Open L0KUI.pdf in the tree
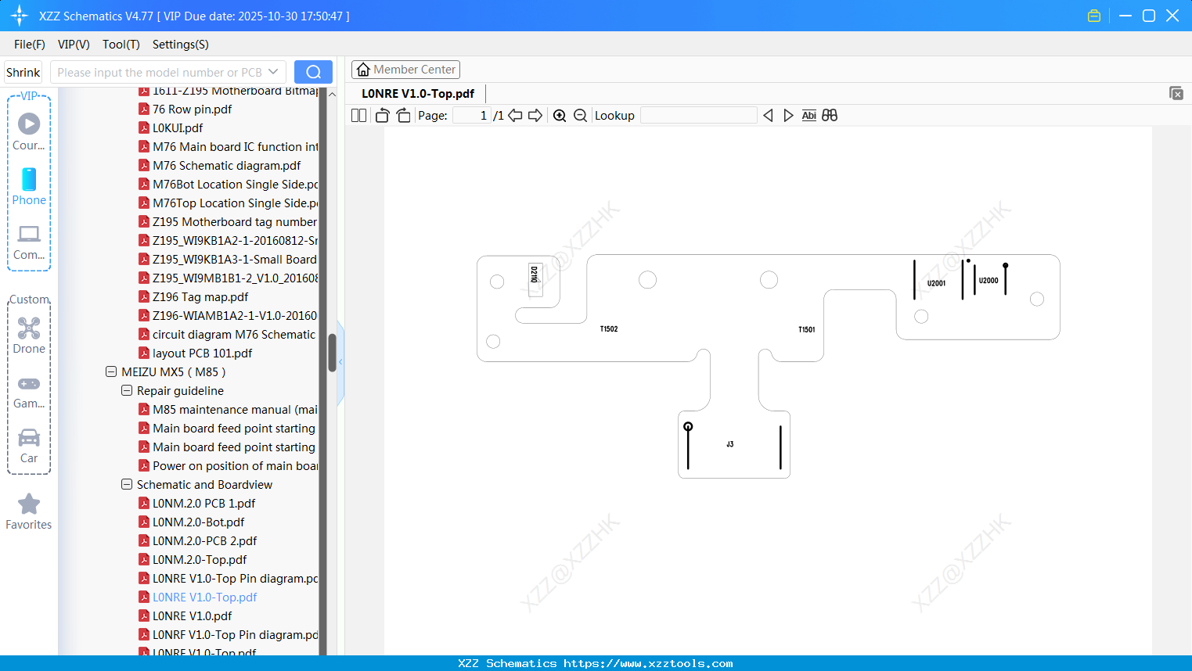1192x671 pixels. (x=178, y=128)
